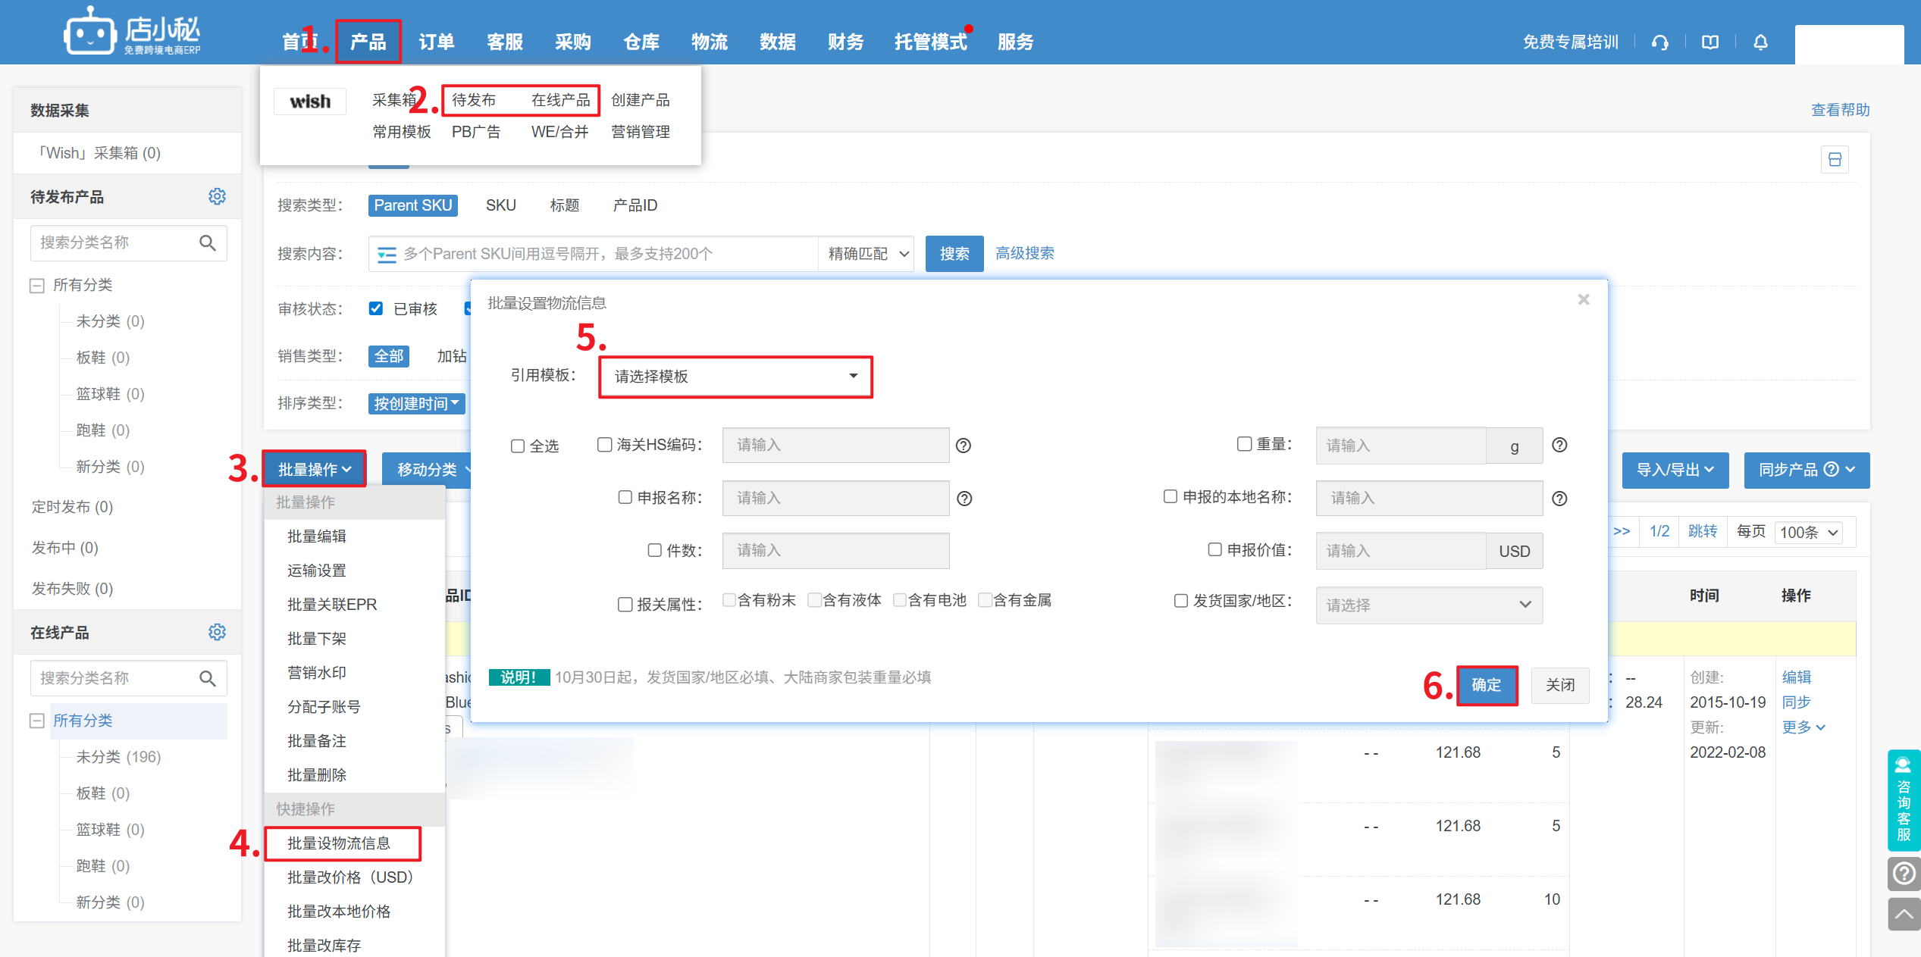Viewport: 1921px width, 957px height.
Task: Click the notification bell icon
Action: tap(1760, 42)
